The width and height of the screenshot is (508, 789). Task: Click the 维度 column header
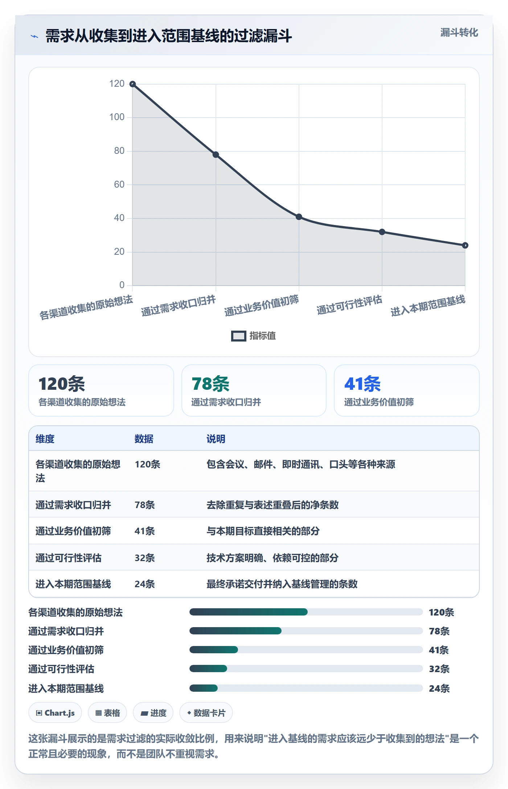pyautogui.click(x=45, y=439)
